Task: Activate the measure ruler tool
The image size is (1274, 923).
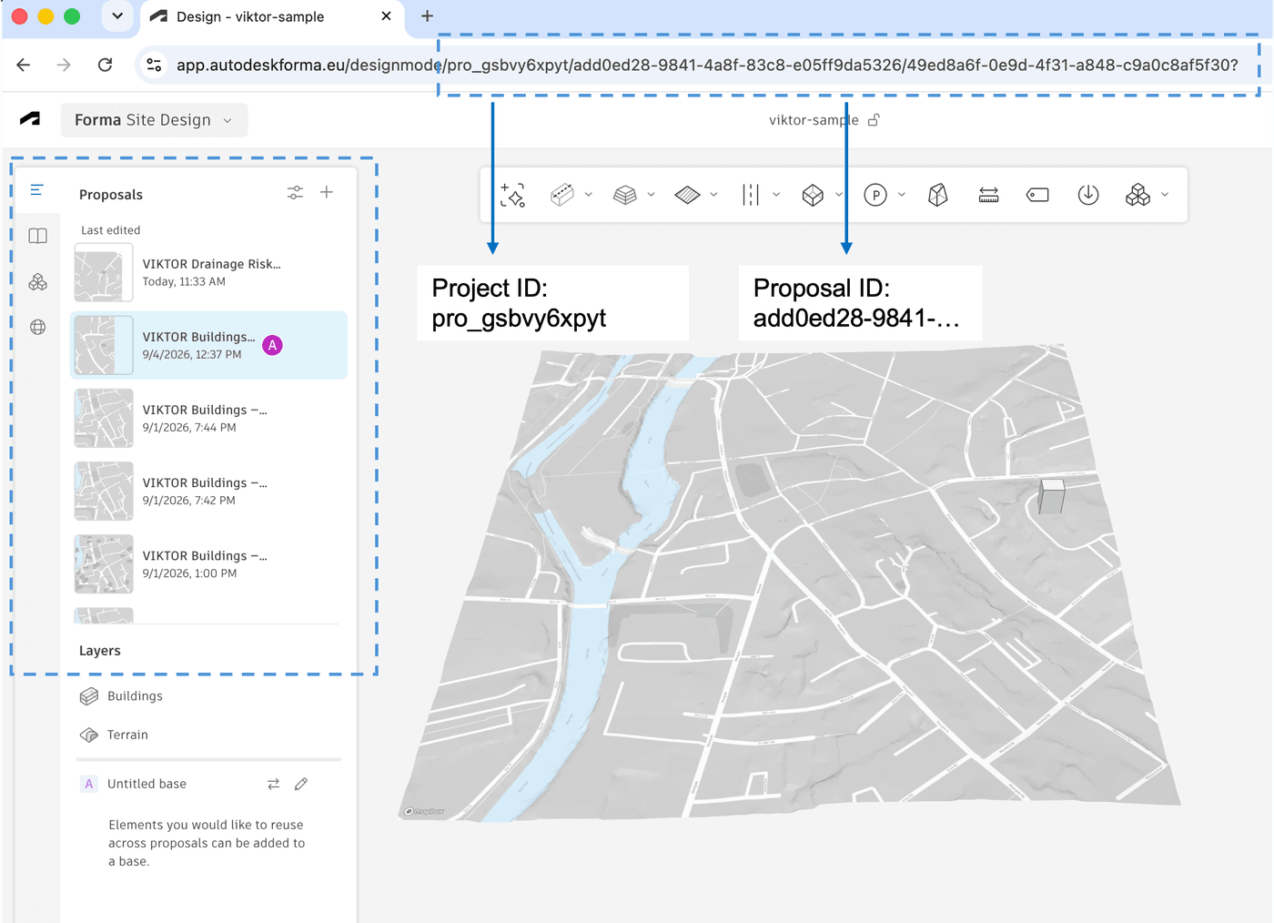Action: click(x=989, y=195)
